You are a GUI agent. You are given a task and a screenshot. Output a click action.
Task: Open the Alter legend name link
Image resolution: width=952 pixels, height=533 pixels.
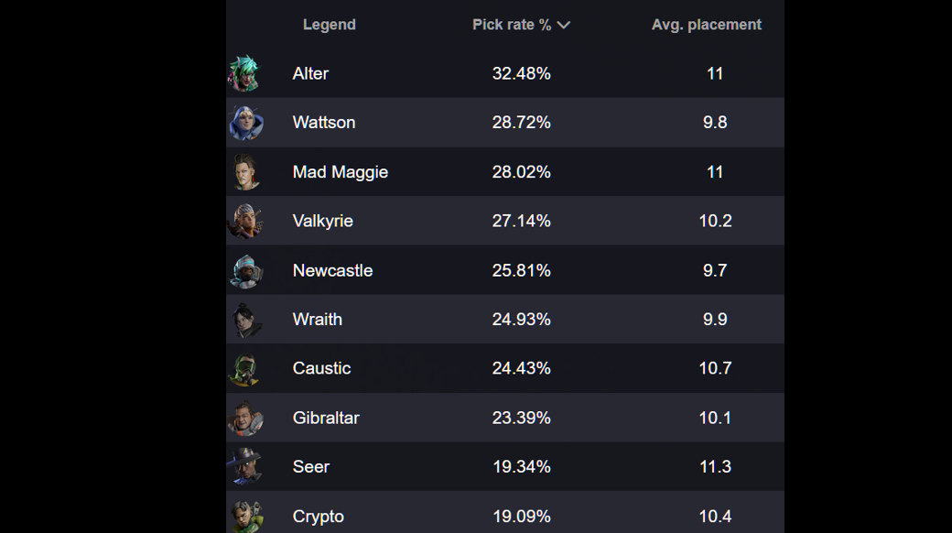pyautogui.click(x=310, y=73)
